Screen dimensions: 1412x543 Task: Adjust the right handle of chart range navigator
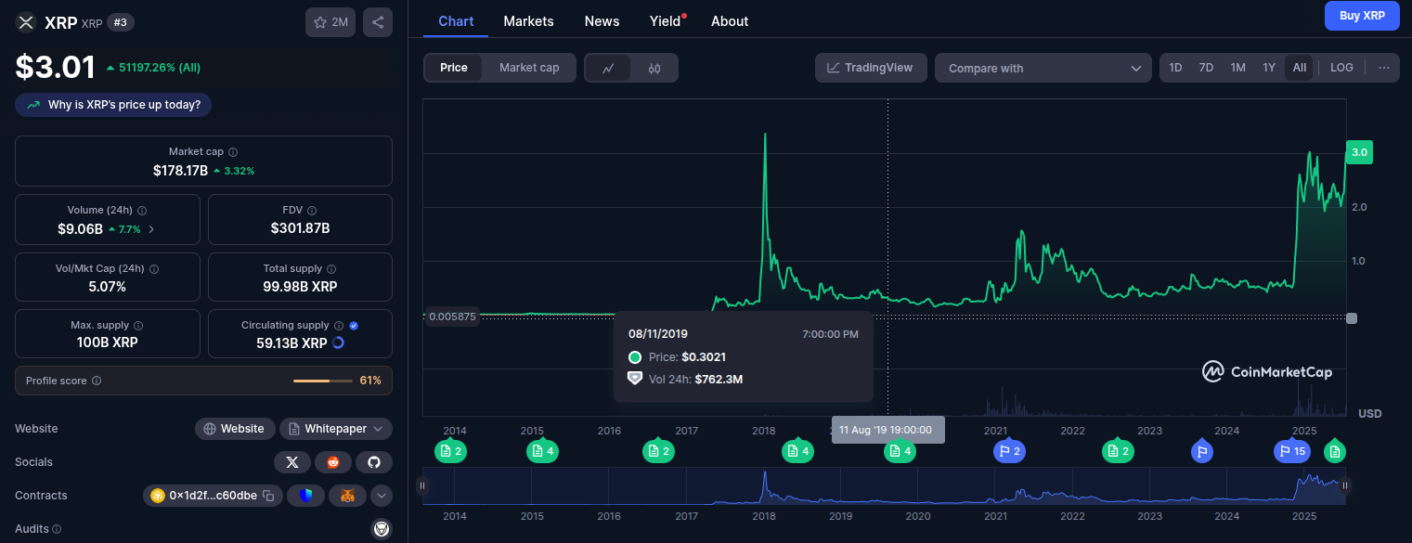pos(1345,485)
